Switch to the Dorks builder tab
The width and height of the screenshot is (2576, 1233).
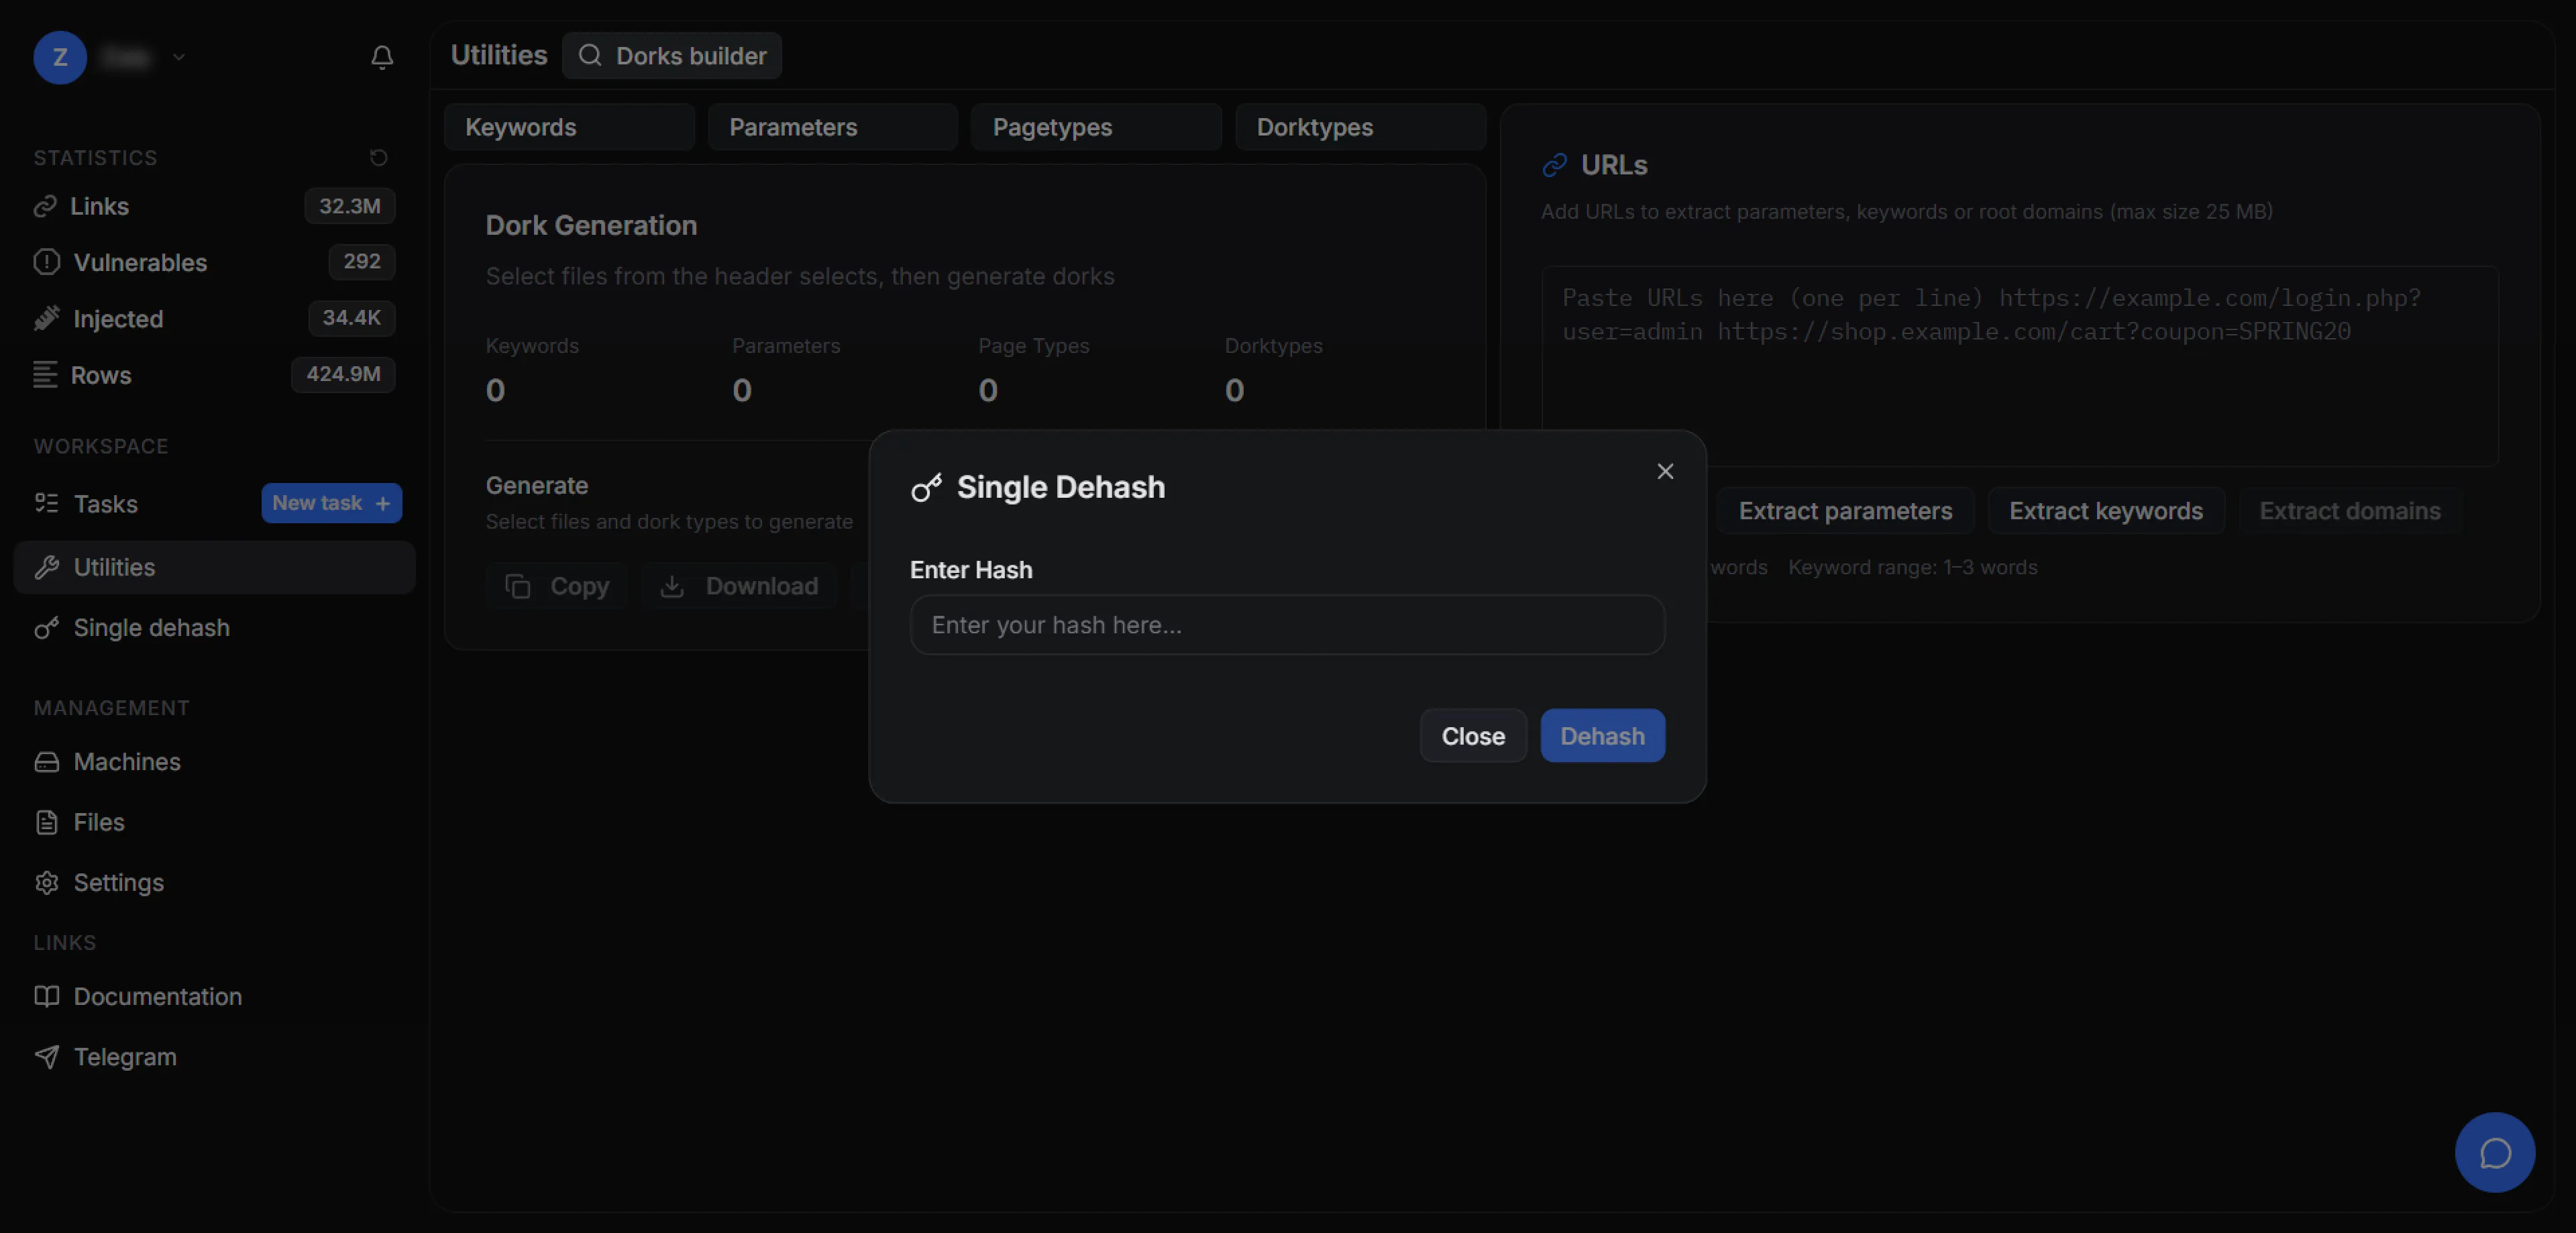(672, 56)
